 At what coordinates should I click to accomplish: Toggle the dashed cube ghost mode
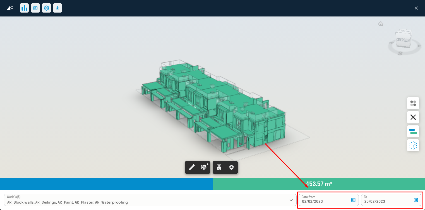[413, 145]
